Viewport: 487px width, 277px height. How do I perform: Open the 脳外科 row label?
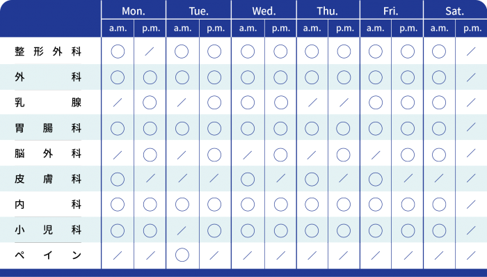click(48, 154)
